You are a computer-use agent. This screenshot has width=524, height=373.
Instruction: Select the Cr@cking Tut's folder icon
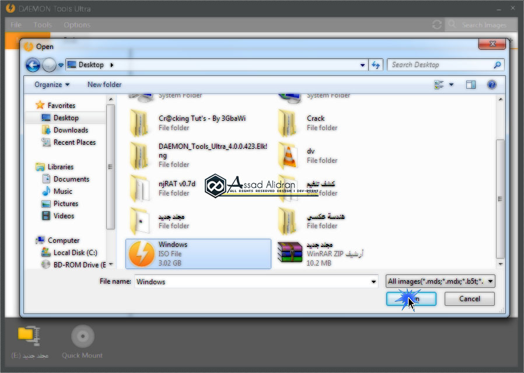click(x=139, y=123)
